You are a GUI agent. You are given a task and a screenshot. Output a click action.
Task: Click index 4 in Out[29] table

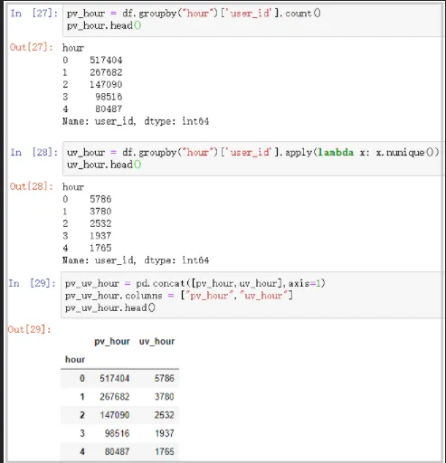82,451
